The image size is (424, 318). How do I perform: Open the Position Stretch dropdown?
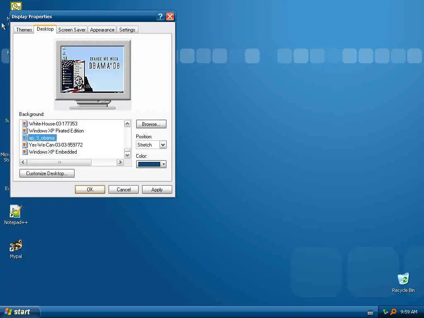(x=163, y=145)
